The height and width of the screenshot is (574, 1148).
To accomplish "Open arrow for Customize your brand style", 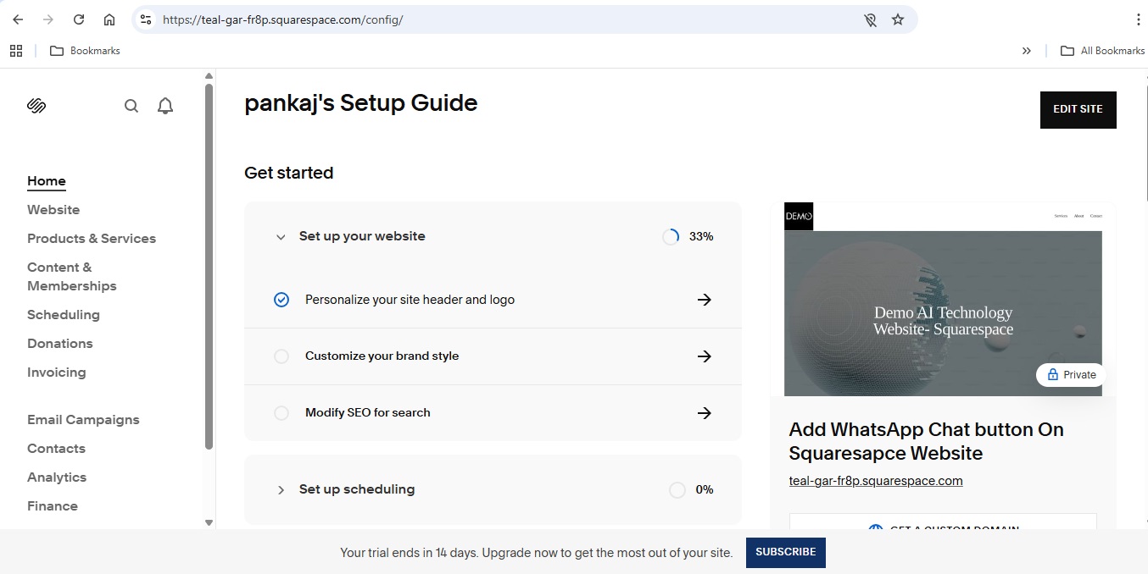I will click(704, 356).
